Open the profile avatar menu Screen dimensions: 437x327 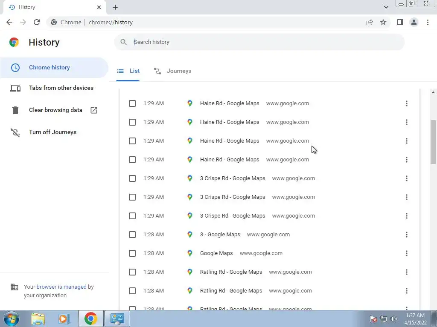414,22
